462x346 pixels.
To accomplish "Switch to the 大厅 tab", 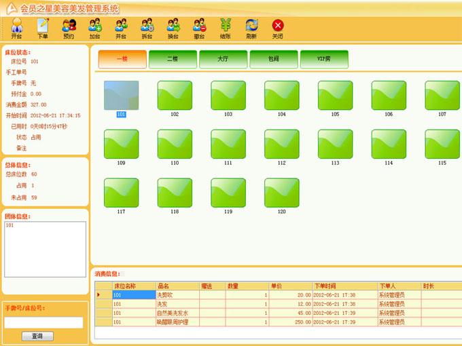I will click(224, 59).
